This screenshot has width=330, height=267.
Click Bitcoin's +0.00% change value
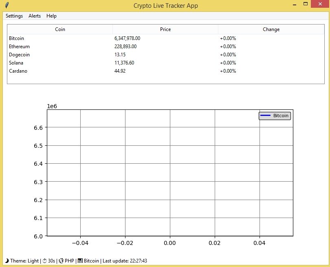coord(228,38)
